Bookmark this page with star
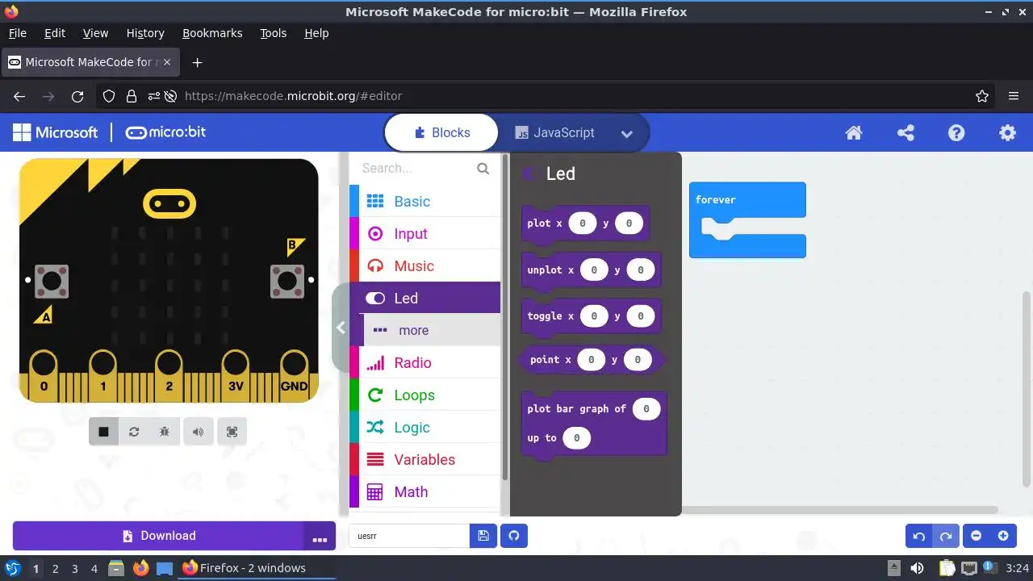Viewport: 1033px width, 581px height. [982, 96]
